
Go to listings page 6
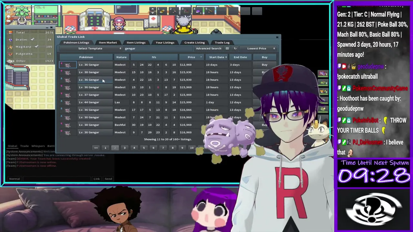click(x=153, y=148)
